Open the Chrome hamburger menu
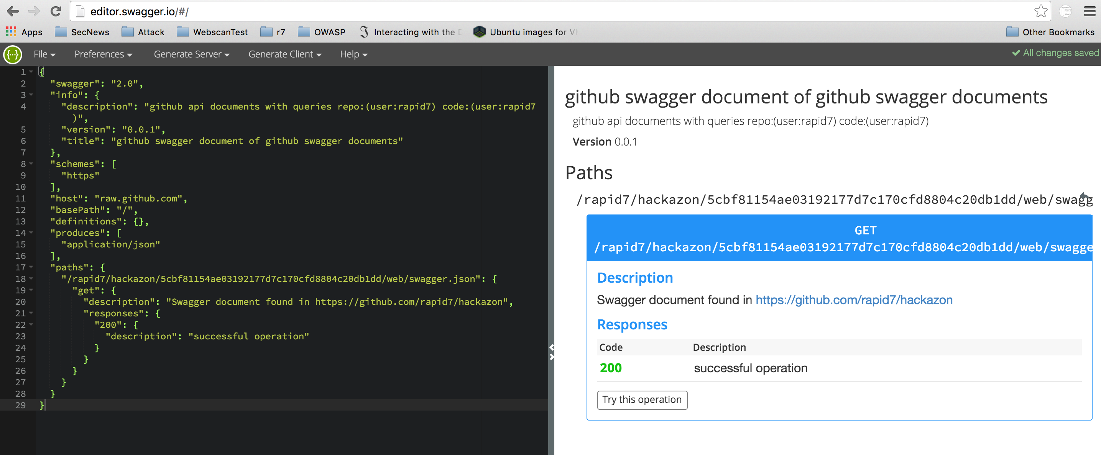Viewport: 1101px width, 455px height. pos(1089,11)
